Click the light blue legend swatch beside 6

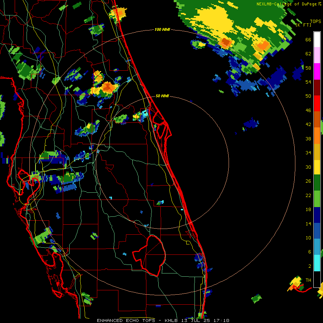317,247
